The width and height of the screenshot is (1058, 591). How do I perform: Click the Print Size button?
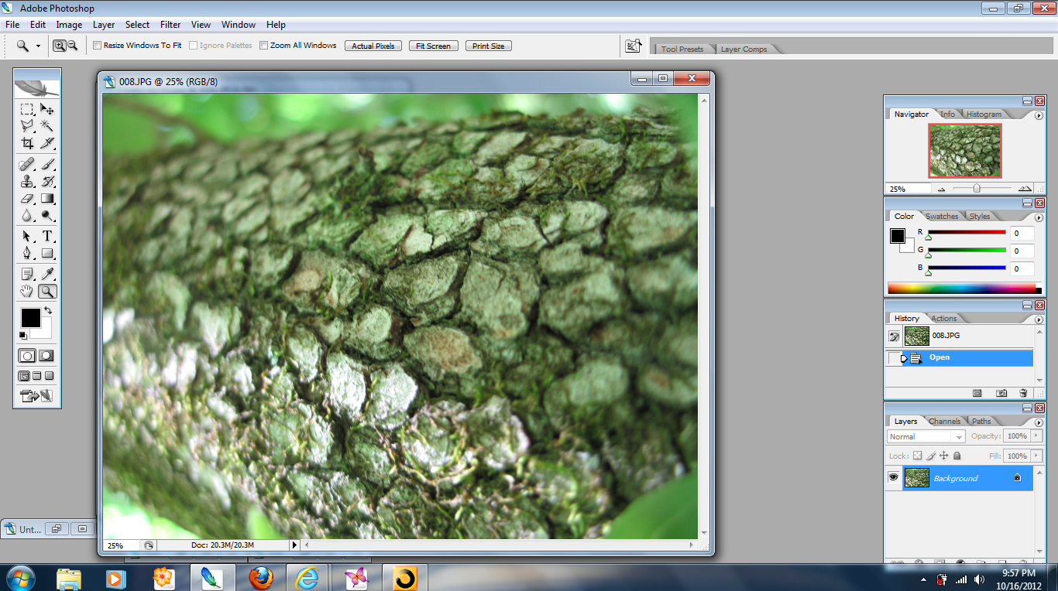click(488, 46)
